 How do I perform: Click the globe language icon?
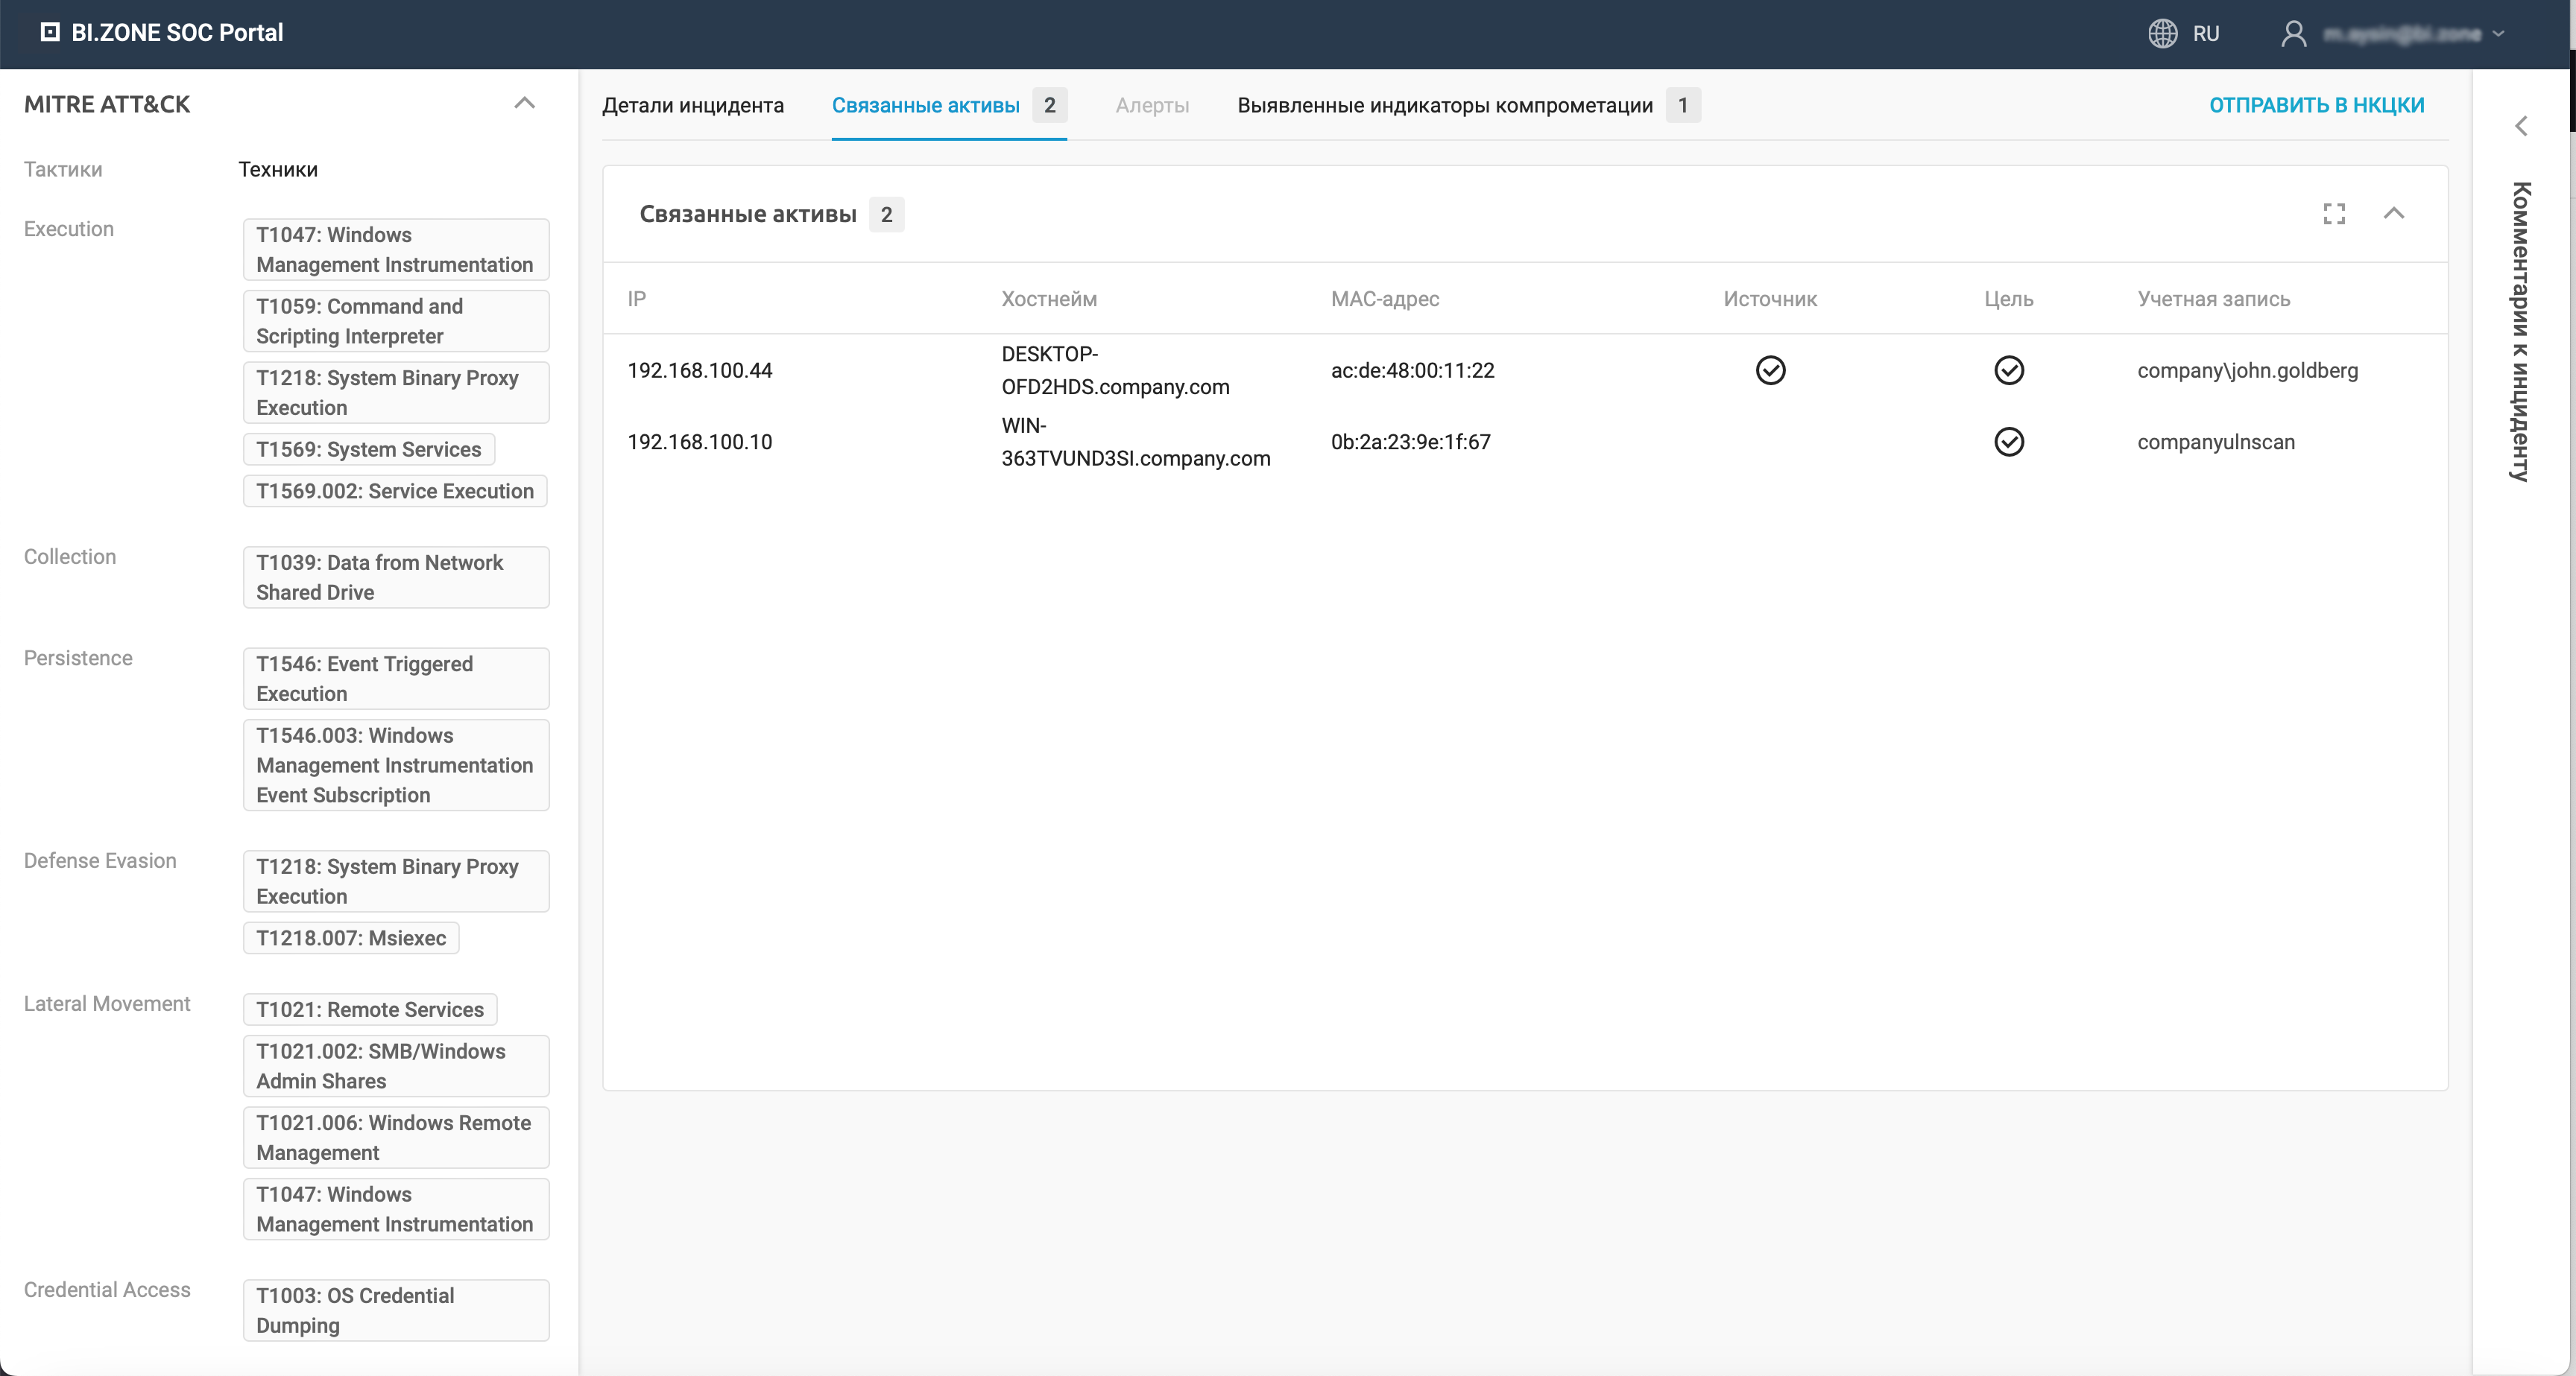(2162, 33)
